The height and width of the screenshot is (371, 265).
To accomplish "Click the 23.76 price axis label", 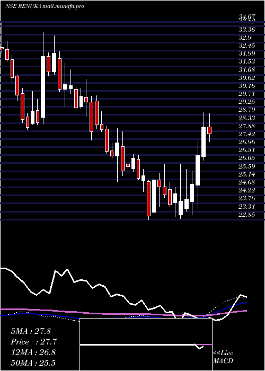I will click(x=247, y=199).
